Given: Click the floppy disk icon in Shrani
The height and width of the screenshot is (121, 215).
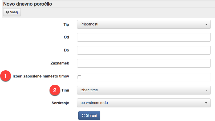Looking at the screenshot, I should click(x=83, y=115).
